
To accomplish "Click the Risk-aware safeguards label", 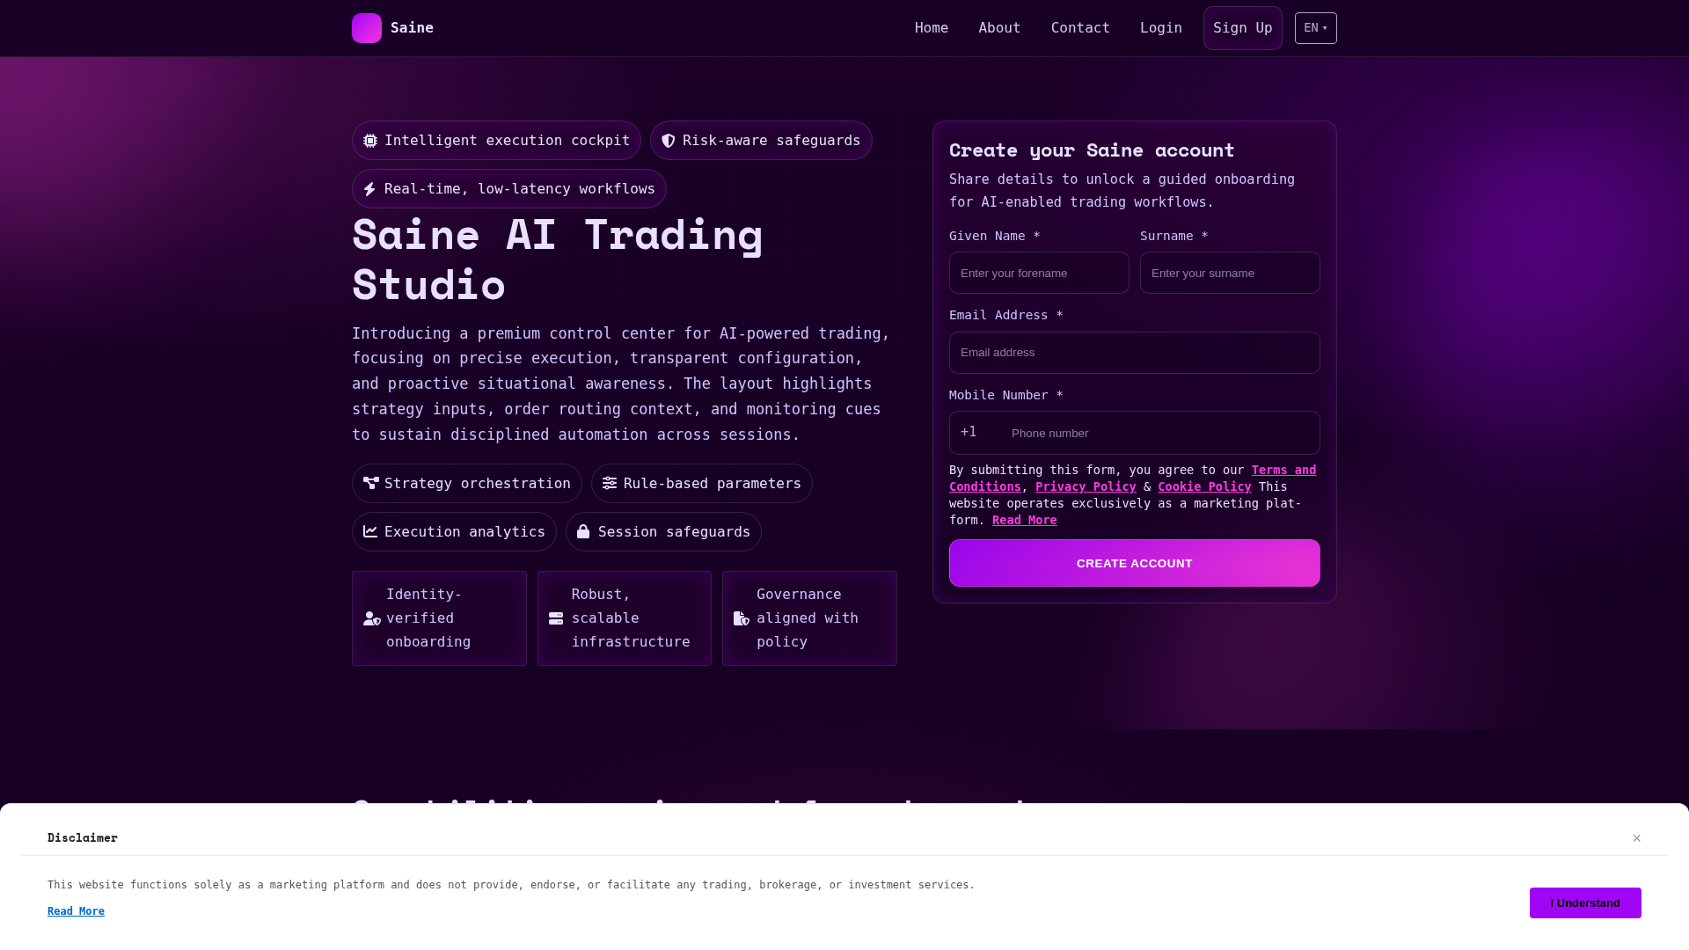I will 771,141.
